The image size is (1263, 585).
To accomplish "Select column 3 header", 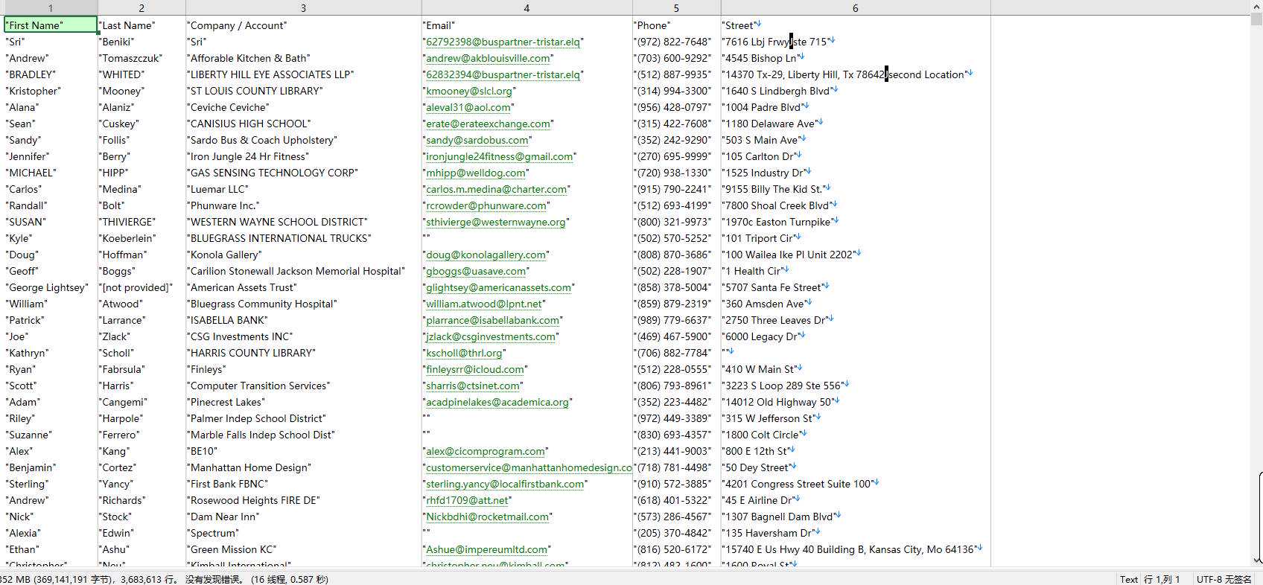I will (x=303, y=7).
